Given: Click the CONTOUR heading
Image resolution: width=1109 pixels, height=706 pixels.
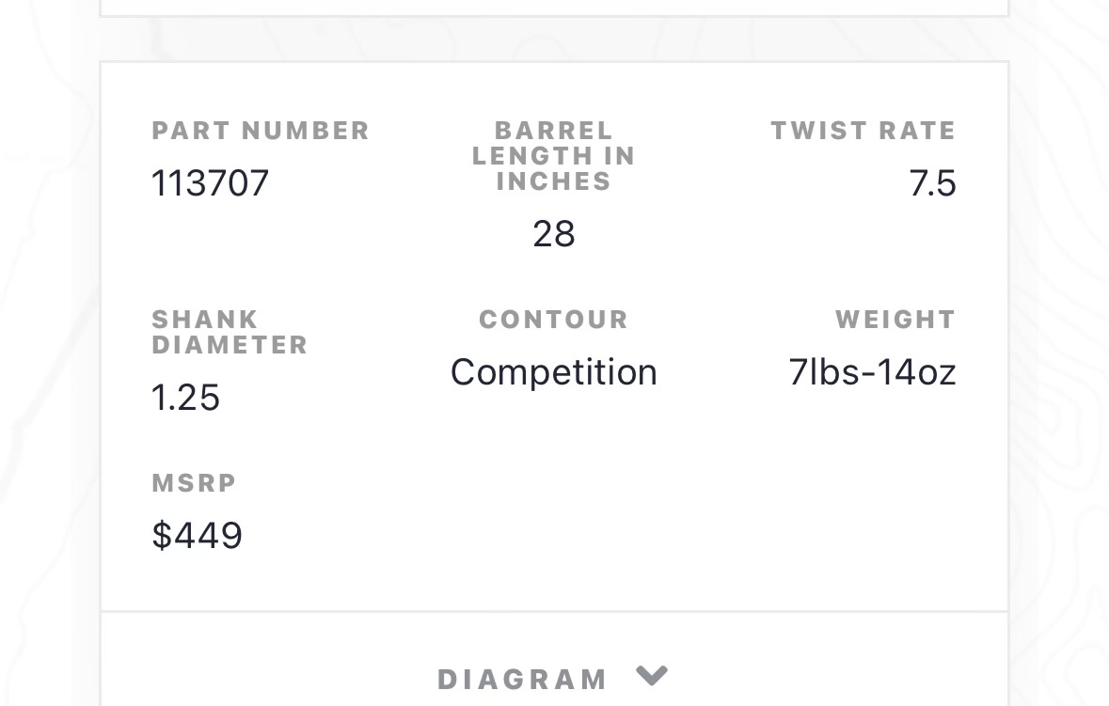Looking at the screenshot, I should coord(554,320).
